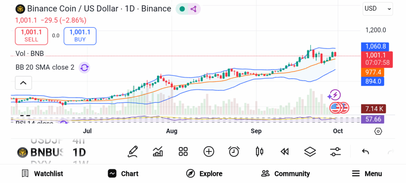The height and width of the screenshot is (183, 406).
Task: Toggle the chart settings sliders icon
Action: 335,151
